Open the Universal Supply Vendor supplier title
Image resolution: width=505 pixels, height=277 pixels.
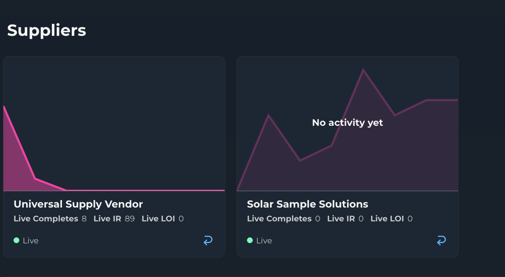coord(78,204)
